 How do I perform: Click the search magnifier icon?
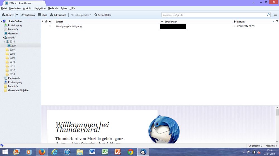(x=268, y=15)
